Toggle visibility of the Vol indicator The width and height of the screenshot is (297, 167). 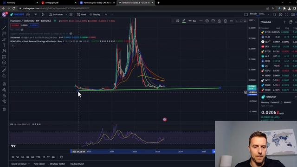[22, 30]
